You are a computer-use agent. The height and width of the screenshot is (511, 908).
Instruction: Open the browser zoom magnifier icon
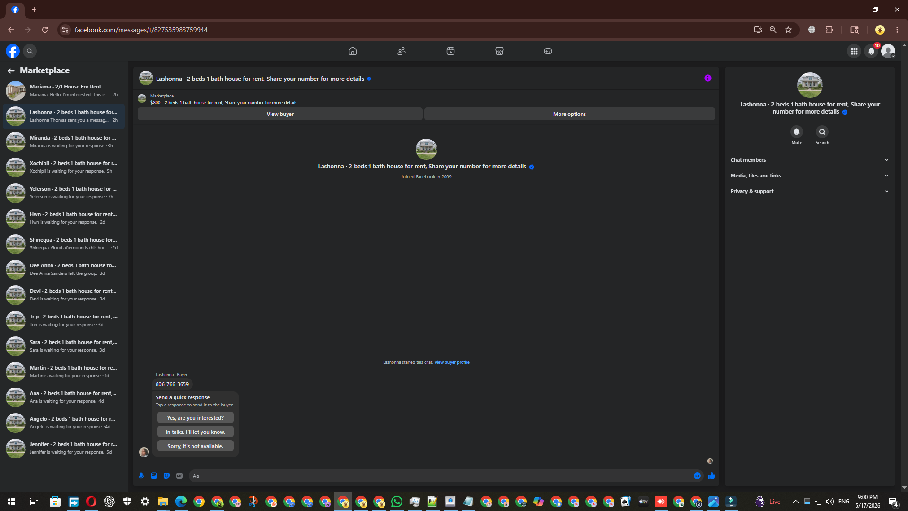click(773, 30)
